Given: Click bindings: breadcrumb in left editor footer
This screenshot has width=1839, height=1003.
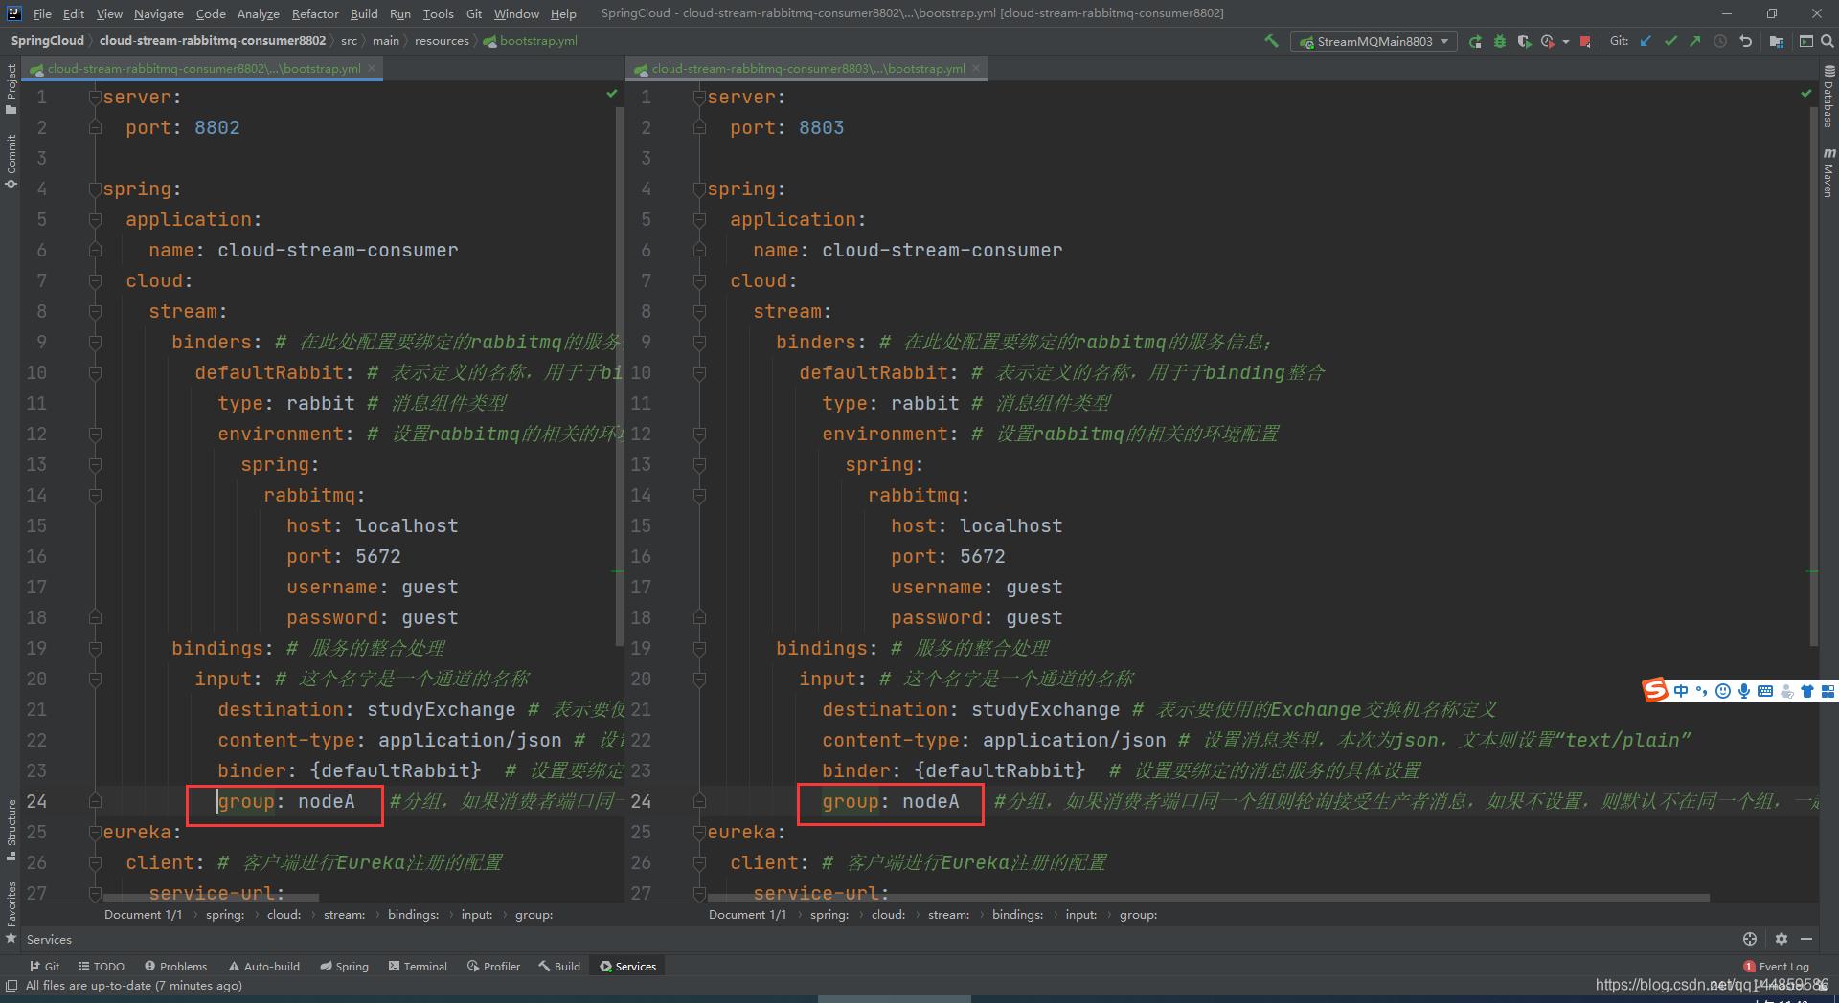Looking at the screenshot, I should tap(413, 914).
